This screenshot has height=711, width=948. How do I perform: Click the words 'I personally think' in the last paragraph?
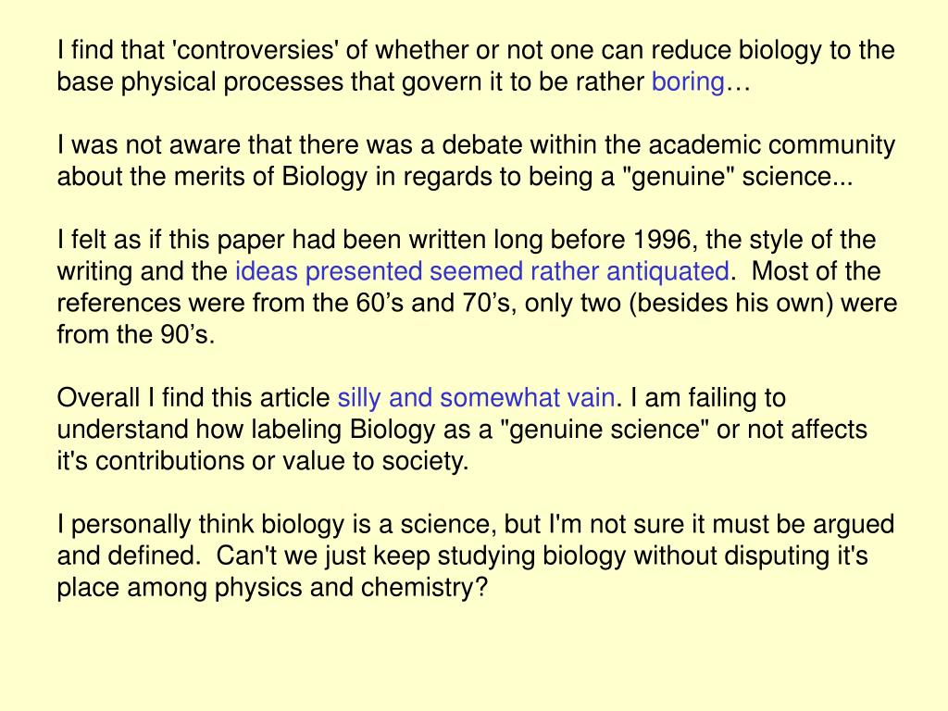tap(156, 524)
